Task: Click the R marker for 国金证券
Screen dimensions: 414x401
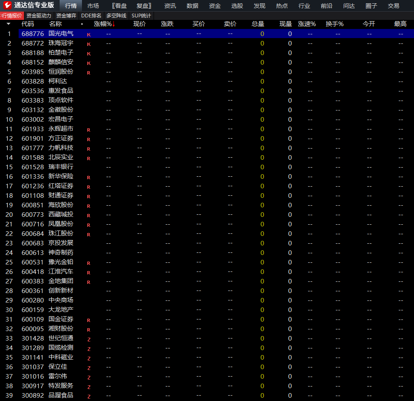Action: (89, 320)
